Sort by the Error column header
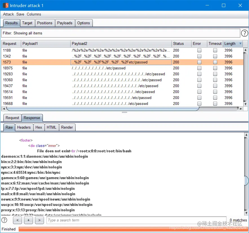The width and height of the screenshot is (249, 233). pyautogui.click(x=199, y=43)
